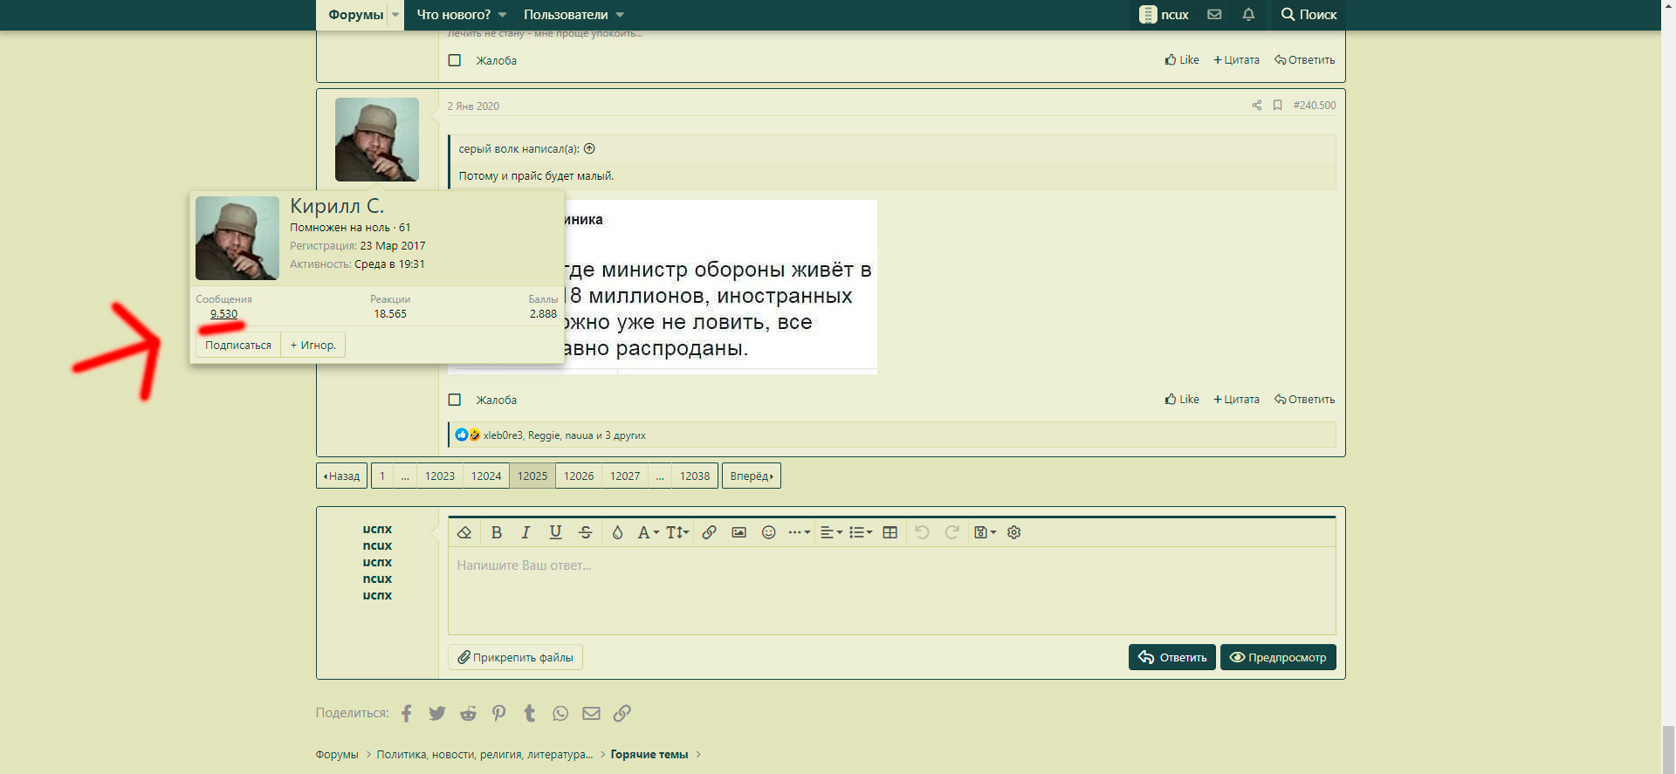Go to previous page with Назад

pyautogui.click(x=341, y=476)
